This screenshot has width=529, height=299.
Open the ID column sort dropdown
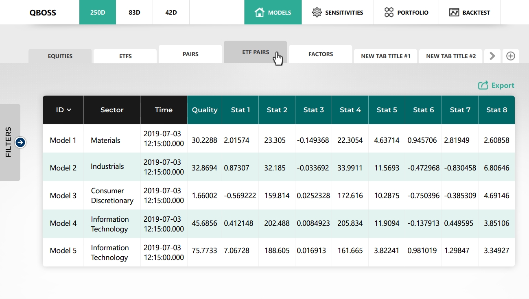click(69, 110)
